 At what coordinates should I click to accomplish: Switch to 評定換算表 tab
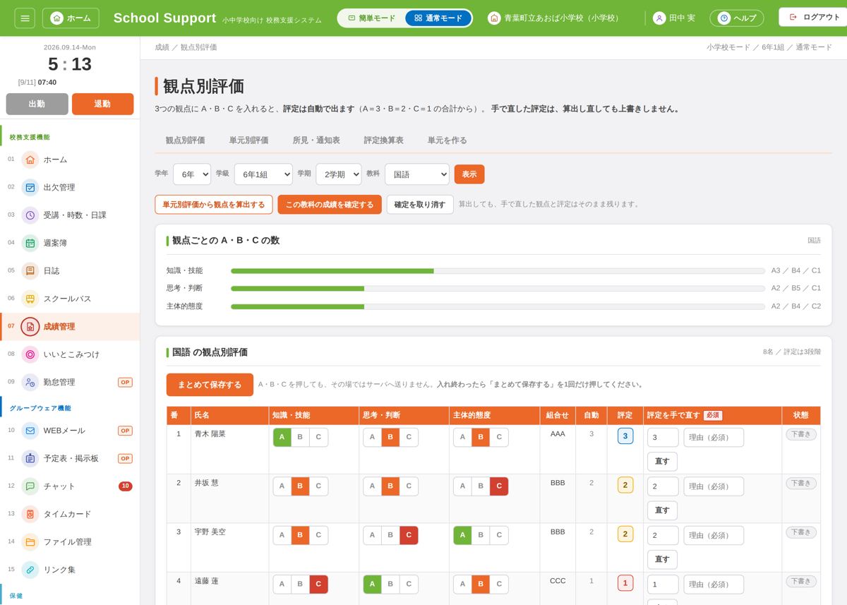384,140
